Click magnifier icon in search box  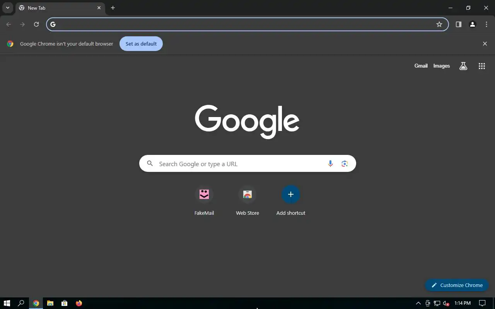click(x=150, y=164)
